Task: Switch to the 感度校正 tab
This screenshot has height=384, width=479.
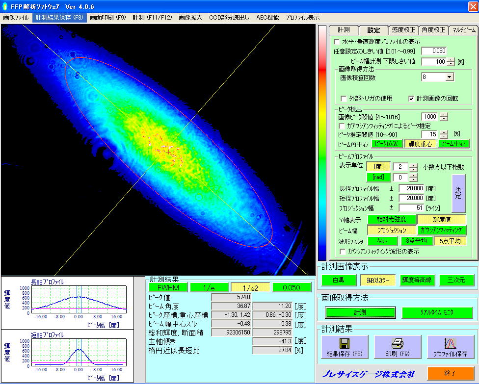Action: coord(403,30)
